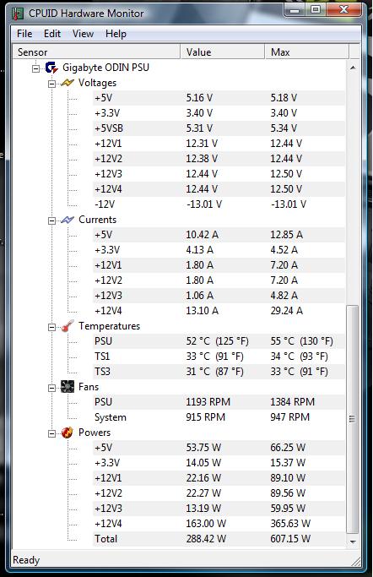Minimize the Hardware Monitor window

pos(295,10)
